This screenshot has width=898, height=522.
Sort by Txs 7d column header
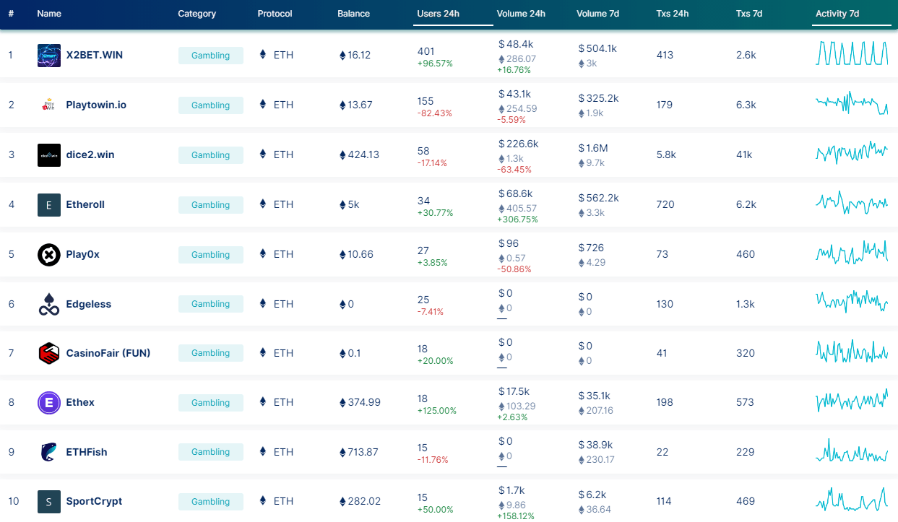748,14
